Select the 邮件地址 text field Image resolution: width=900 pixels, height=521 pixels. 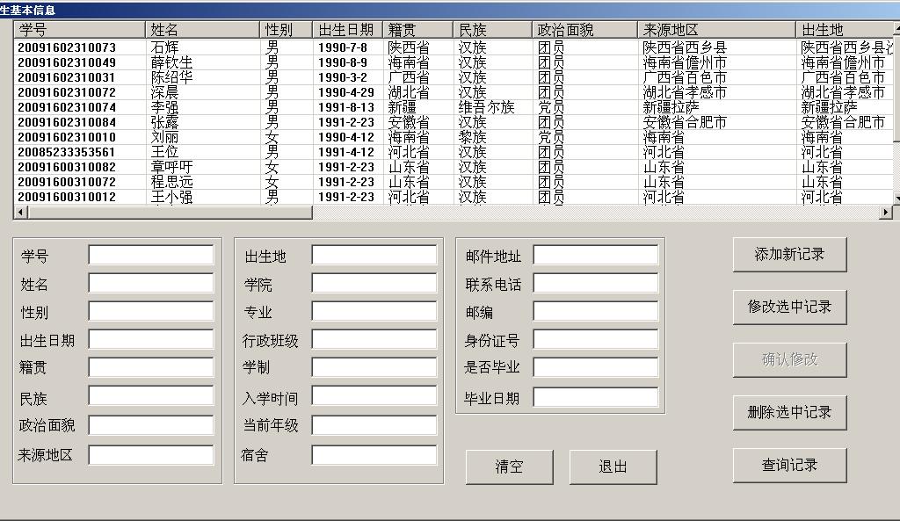(596, 256)
